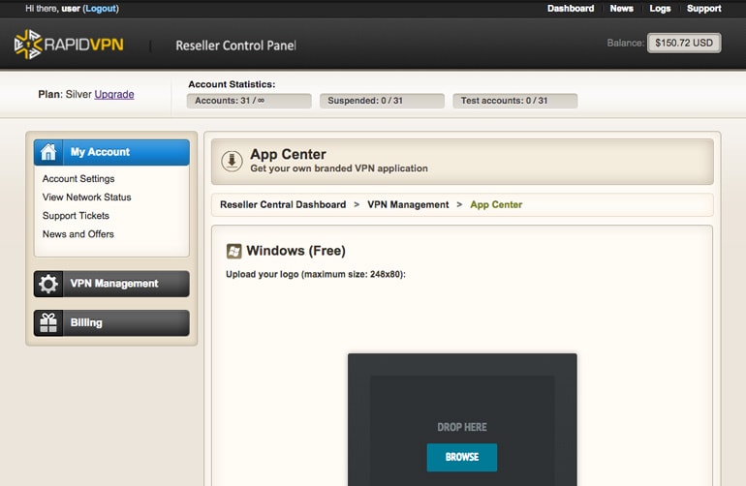Open View Network Status
746x486 pixels.
(x=86, y=197)
